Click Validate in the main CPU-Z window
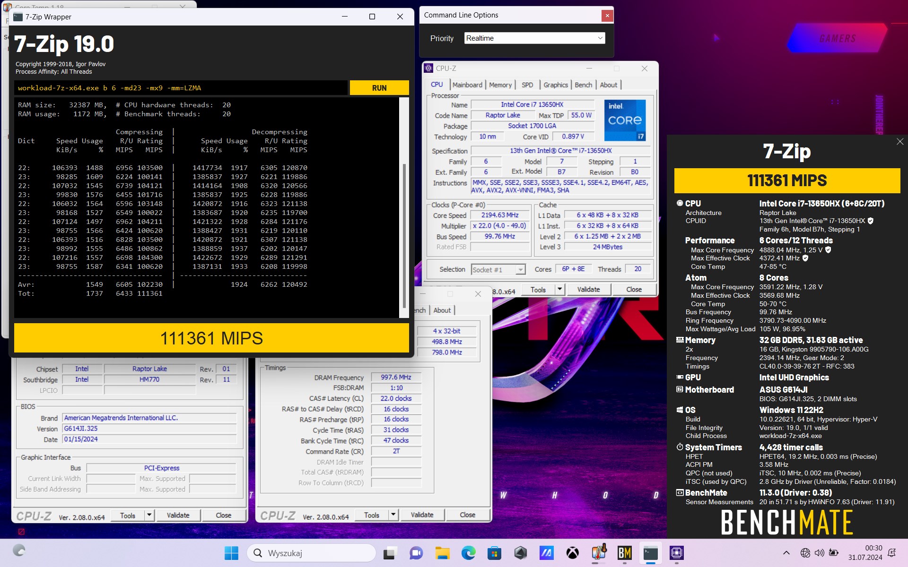The height and width of the screenshot is (567, 908). pos(588,289)
